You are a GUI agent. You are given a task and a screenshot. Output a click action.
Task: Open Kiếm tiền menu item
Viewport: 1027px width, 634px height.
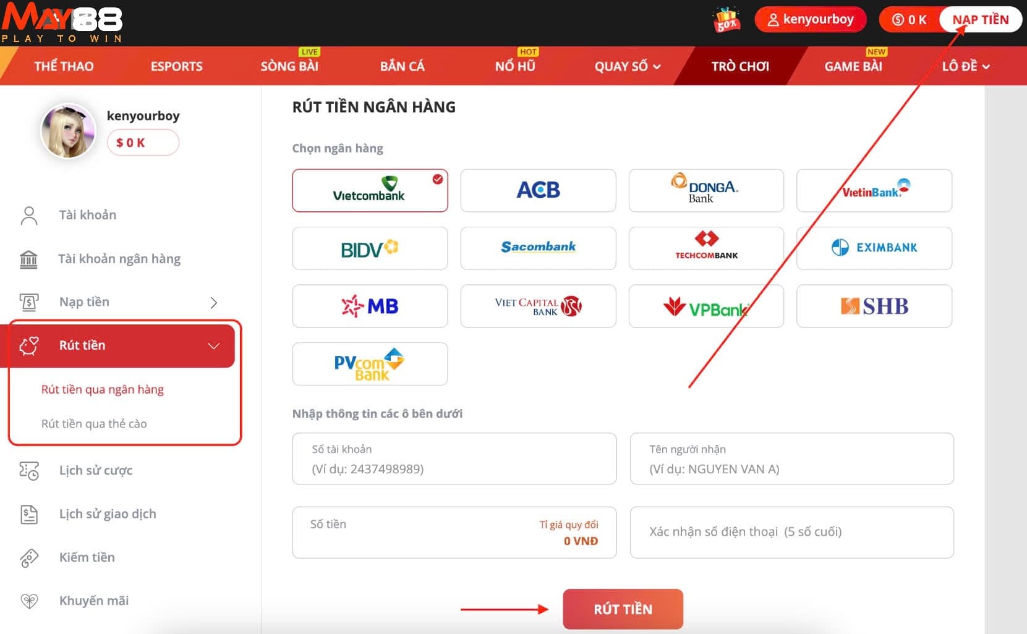pyautogui.click(x=87, y=557)
